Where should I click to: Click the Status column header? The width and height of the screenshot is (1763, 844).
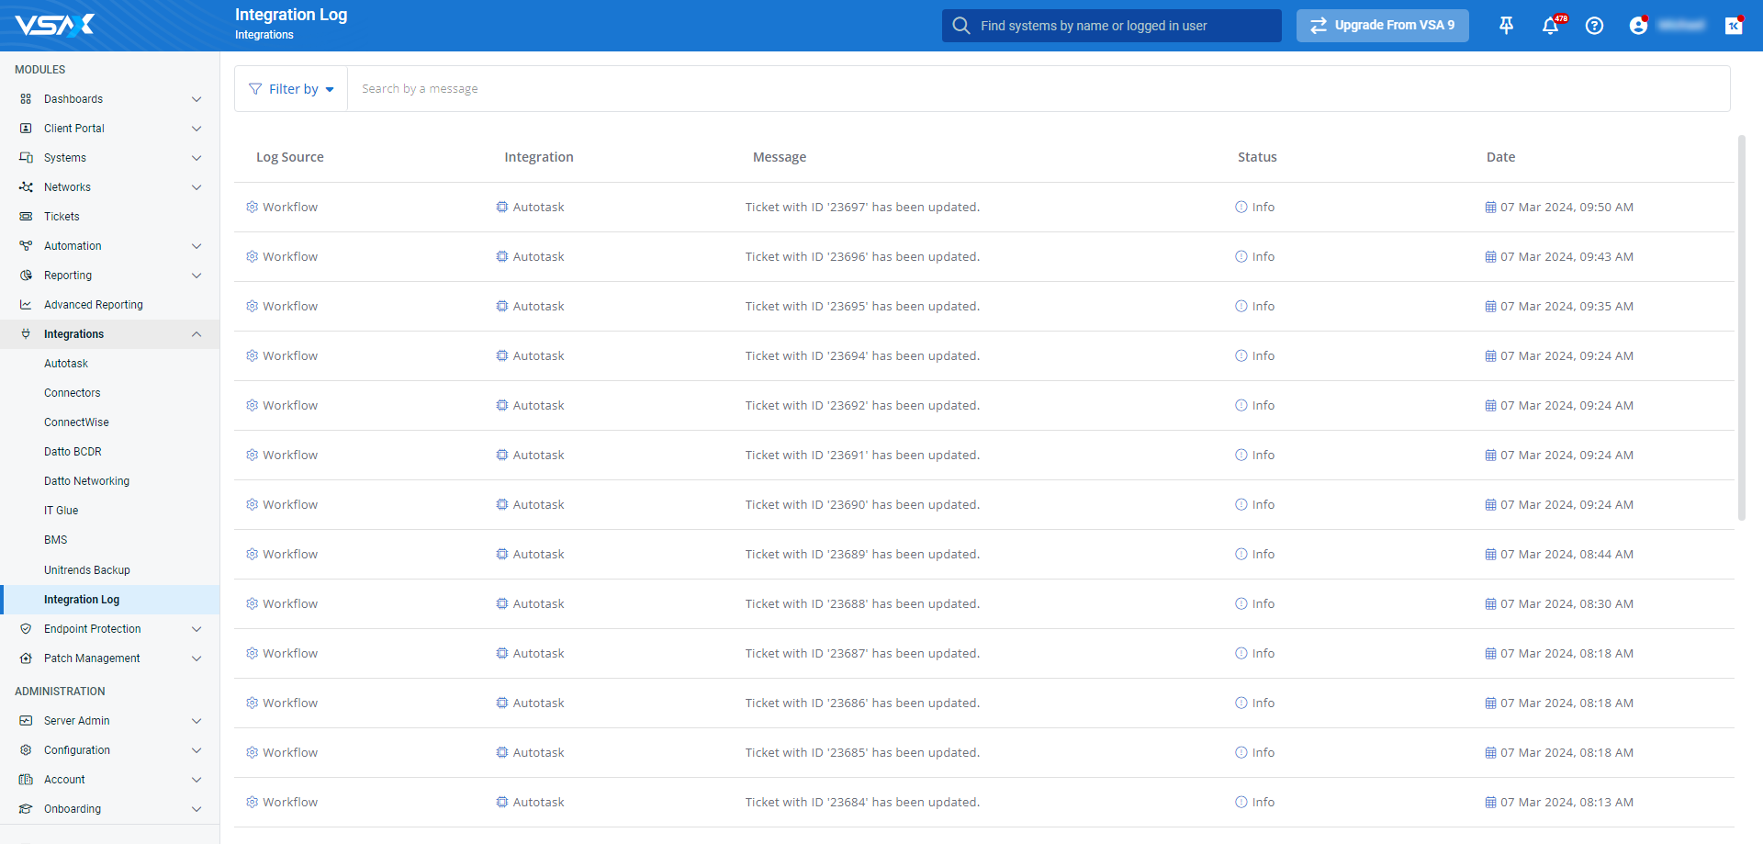(x=1257, y=157)
